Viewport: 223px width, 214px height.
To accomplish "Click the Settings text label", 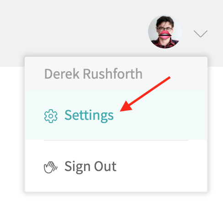I will pos(89,116).
